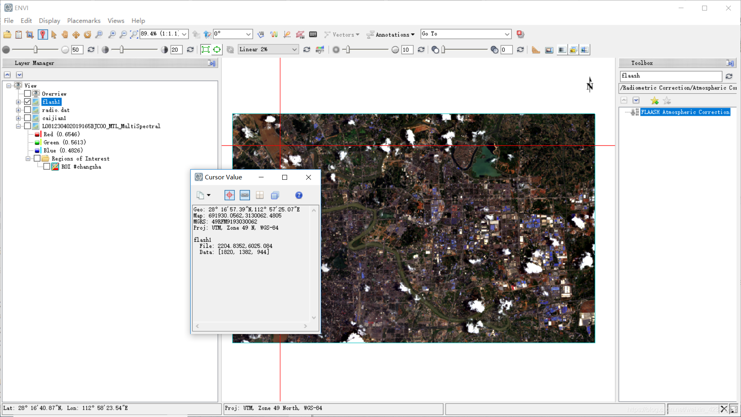Uncheck the flash1 layer visibility

[28, 102]
